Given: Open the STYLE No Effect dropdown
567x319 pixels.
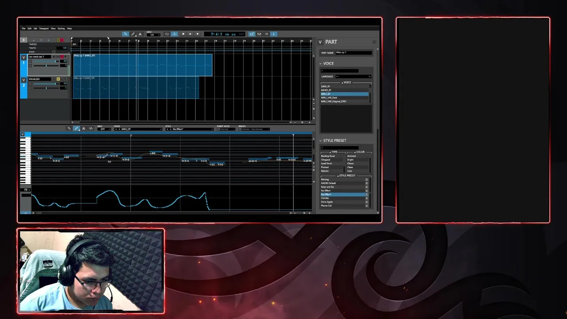Looking at the screenshot, I should [x=190, y=129].
